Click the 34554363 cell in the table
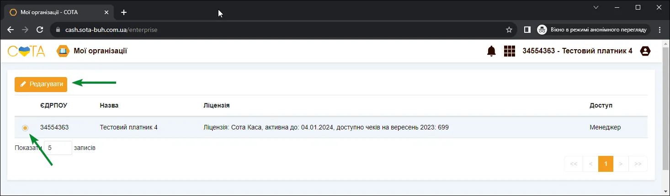Viewport: 670px width, 196px height. pyautogui.click(x=54, y=127)
